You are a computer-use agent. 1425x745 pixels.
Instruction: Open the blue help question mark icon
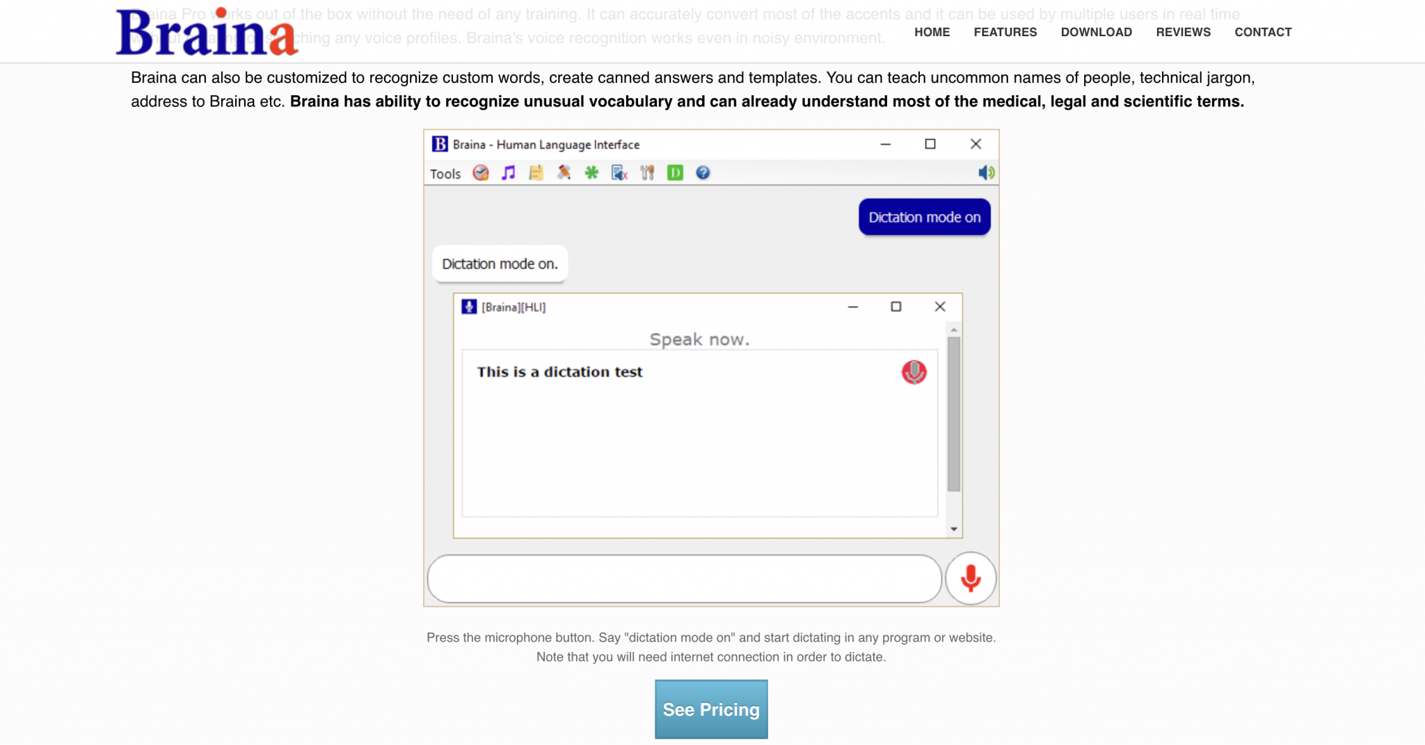[703, 173]
